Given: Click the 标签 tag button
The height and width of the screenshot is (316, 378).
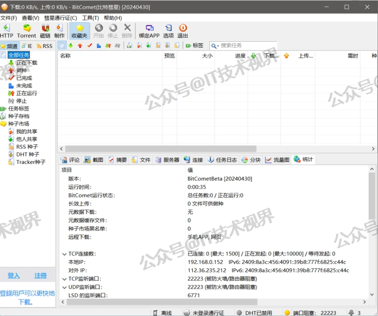Looking at the screenshot, I should (194, 45).
